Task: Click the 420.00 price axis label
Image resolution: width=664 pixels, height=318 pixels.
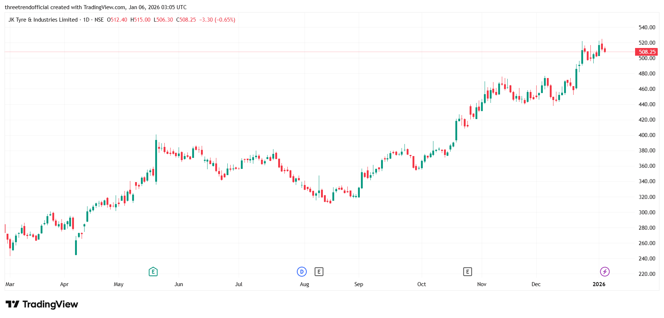Action: coord(647,120)
